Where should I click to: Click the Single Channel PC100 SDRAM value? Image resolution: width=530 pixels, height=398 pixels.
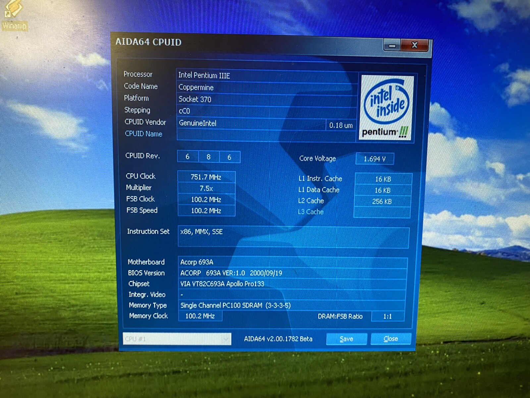(292, 305)
